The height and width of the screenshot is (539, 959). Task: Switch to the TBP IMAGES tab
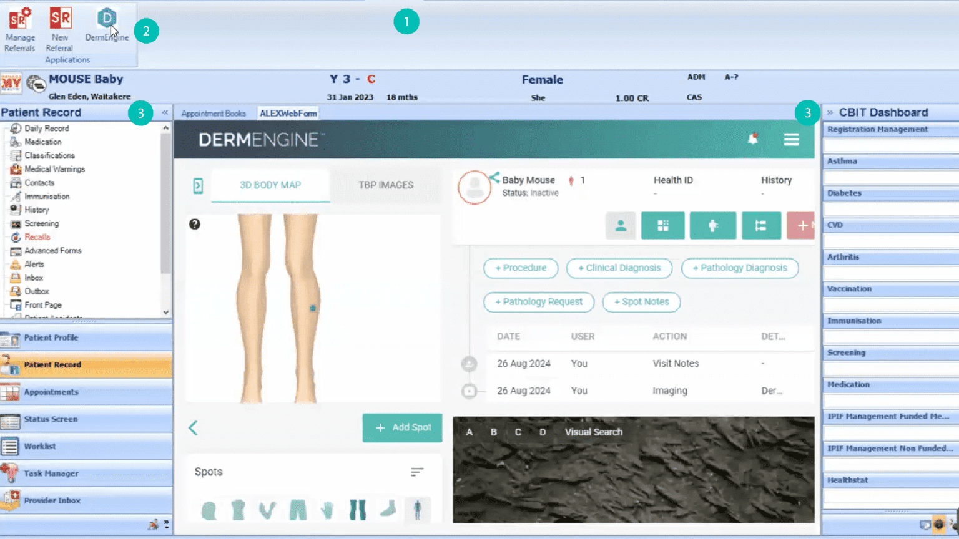click(x=386, y=185)
